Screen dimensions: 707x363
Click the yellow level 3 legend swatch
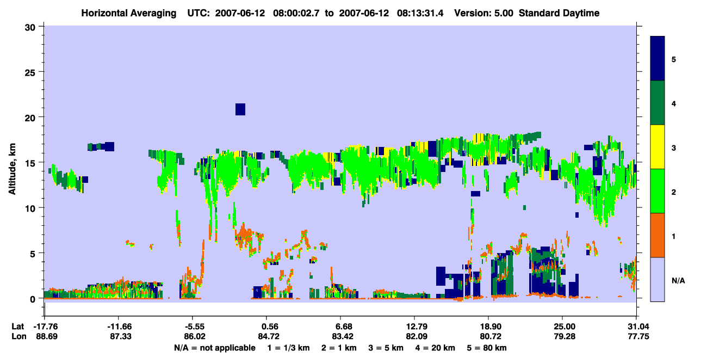658,147
